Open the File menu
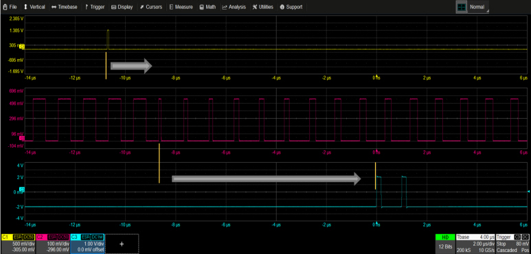The height and width of the screenshot is (254, 531). [x=10, y=7]
